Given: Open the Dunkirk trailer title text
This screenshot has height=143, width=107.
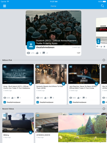Looking at the screenshot, I should pos(56,42).
